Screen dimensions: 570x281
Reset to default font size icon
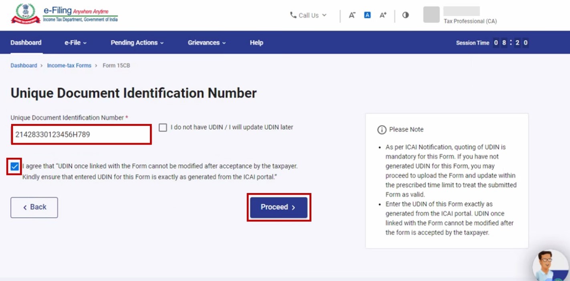pos(367,15)
